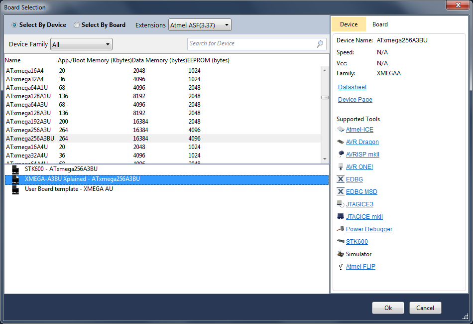Choose the Select By Board radio button
Viewport: 473px width, 324px height.
[77, 25]
